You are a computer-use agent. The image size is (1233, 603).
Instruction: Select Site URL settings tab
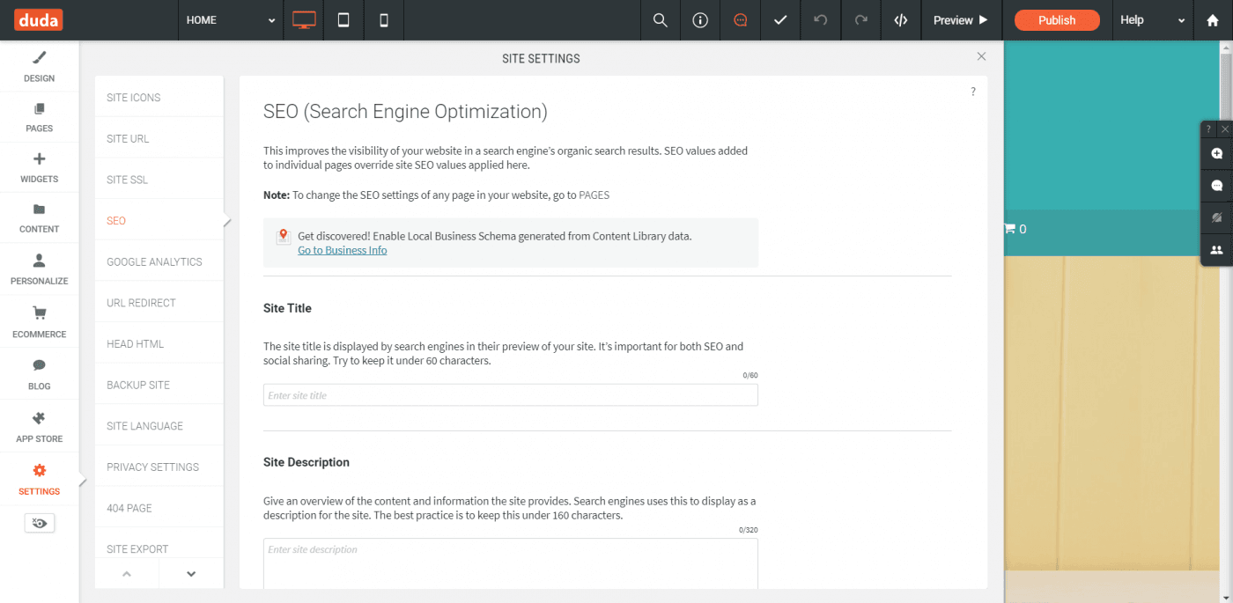pos(159,138)
